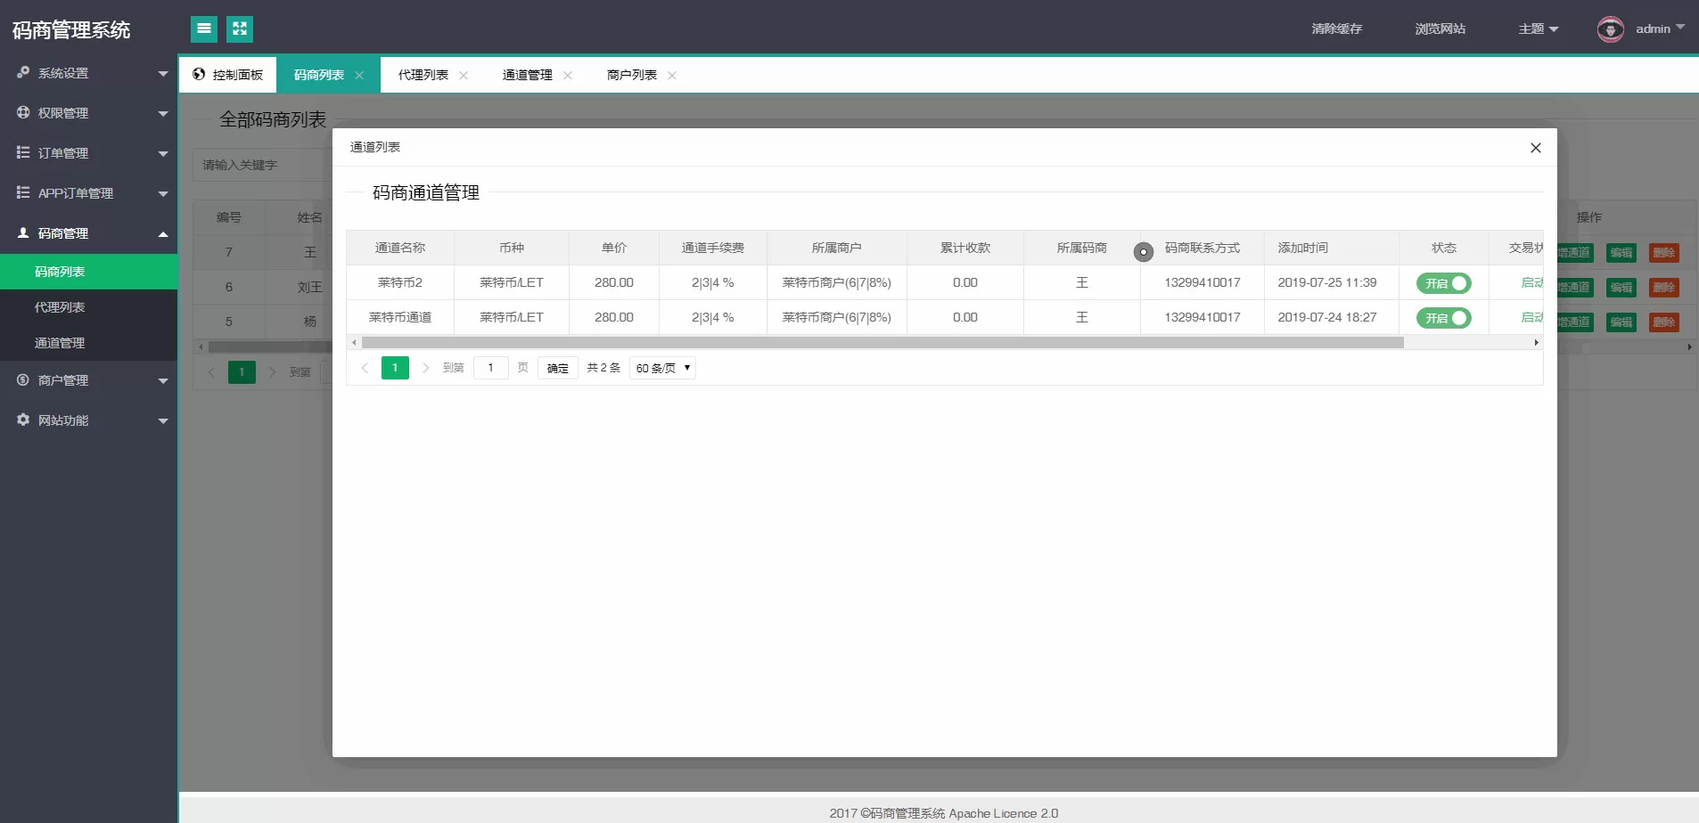Toggle 开启 switch for 莱特币通道 channel
The height and width of the screenshot is (823, 1699).
pyautogui.click(x=1442, y=317)
